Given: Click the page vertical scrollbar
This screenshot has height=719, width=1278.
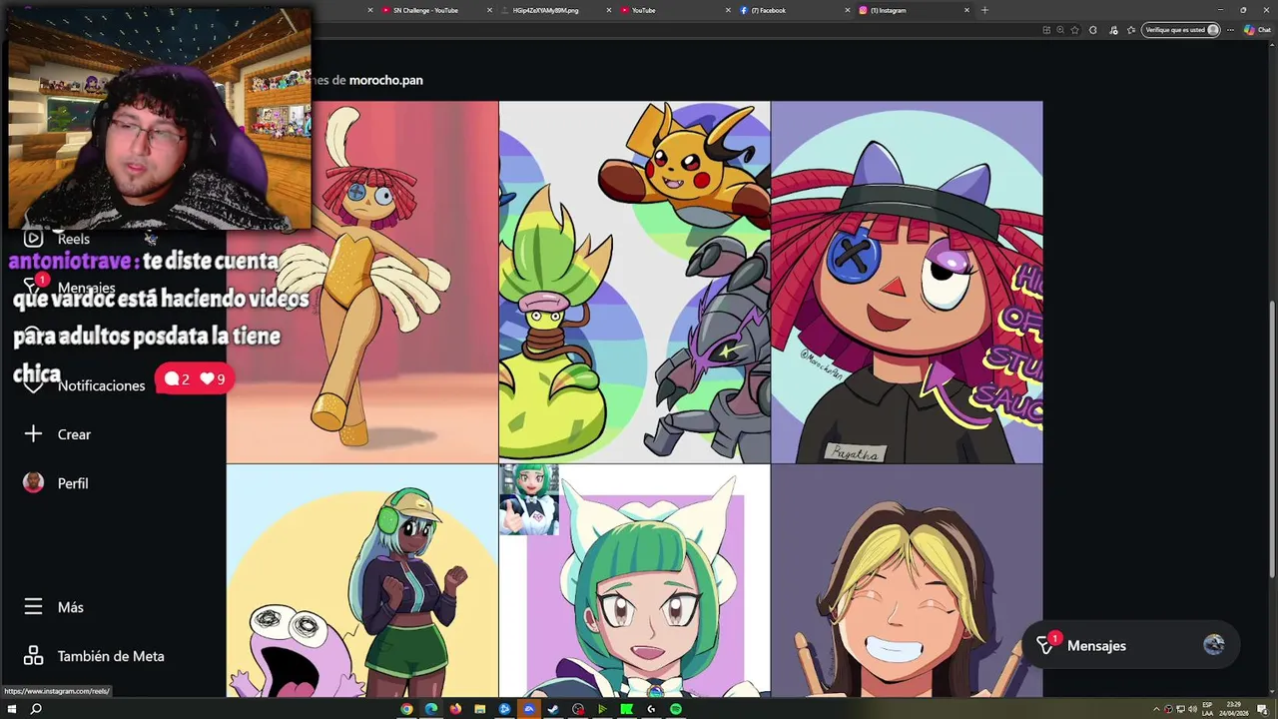Looking at the screenshot, I should 1272,439.
